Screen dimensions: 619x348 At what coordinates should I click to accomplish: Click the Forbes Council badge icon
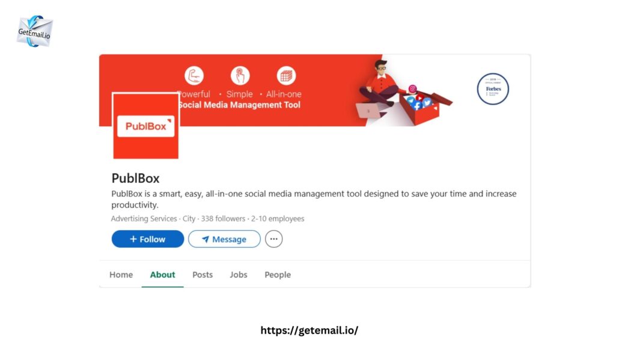[x=493, y=89]
